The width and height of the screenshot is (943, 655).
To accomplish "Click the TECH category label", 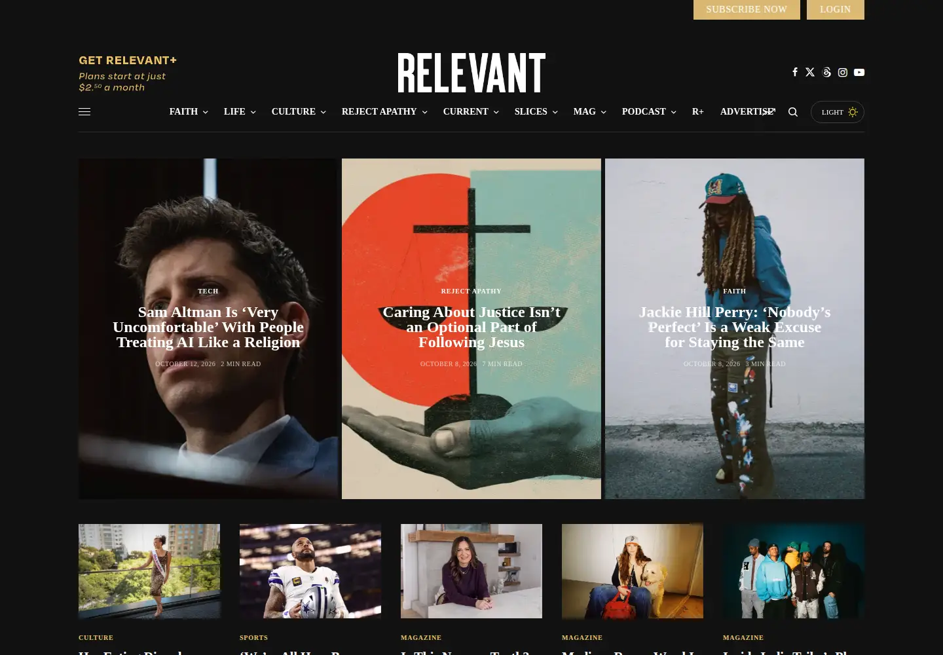I will pyautogui.click(x=208, y=291).
